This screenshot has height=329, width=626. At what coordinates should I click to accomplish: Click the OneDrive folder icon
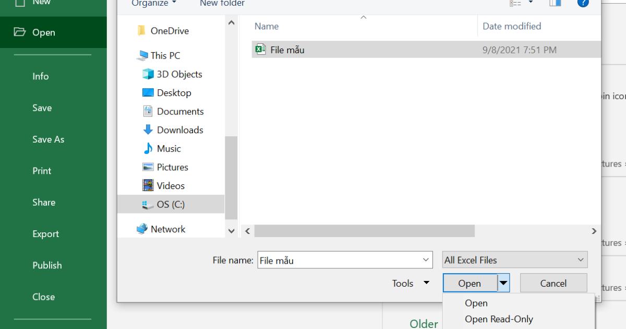[x=141, y=31]
